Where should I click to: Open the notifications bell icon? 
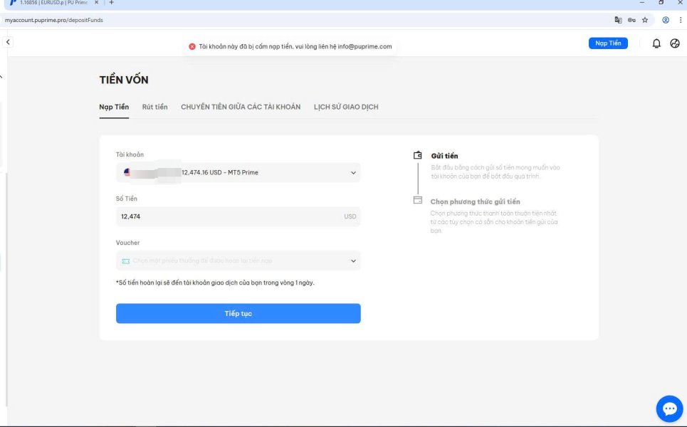click(x=656, y=43)
